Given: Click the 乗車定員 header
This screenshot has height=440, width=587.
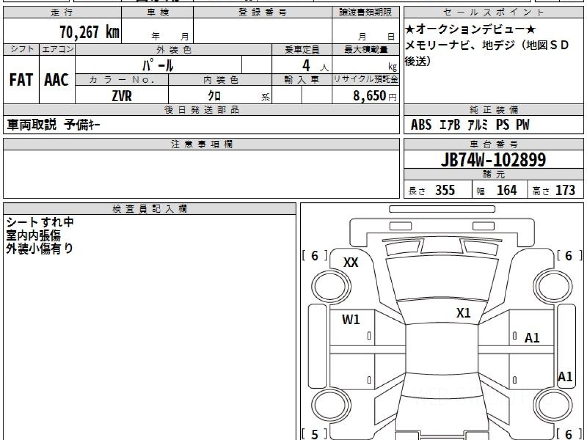Looking at the screenshot, I should coord(302,49).
